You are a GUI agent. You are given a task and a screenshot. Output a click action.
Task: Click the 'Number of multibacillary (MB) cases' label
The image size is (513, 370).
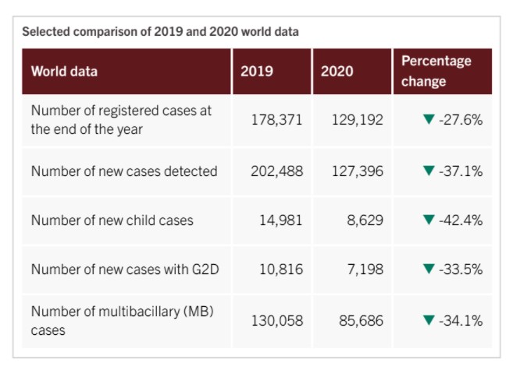pos(122,320)
